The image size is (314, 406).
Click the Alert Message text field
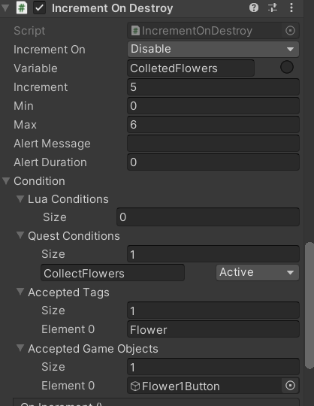(x=213, y=143)
